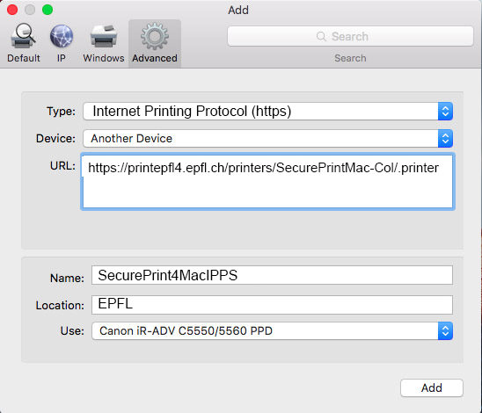
Task: Close the Add window with red button
Action: pyautogui.click(x=12, y=10)
